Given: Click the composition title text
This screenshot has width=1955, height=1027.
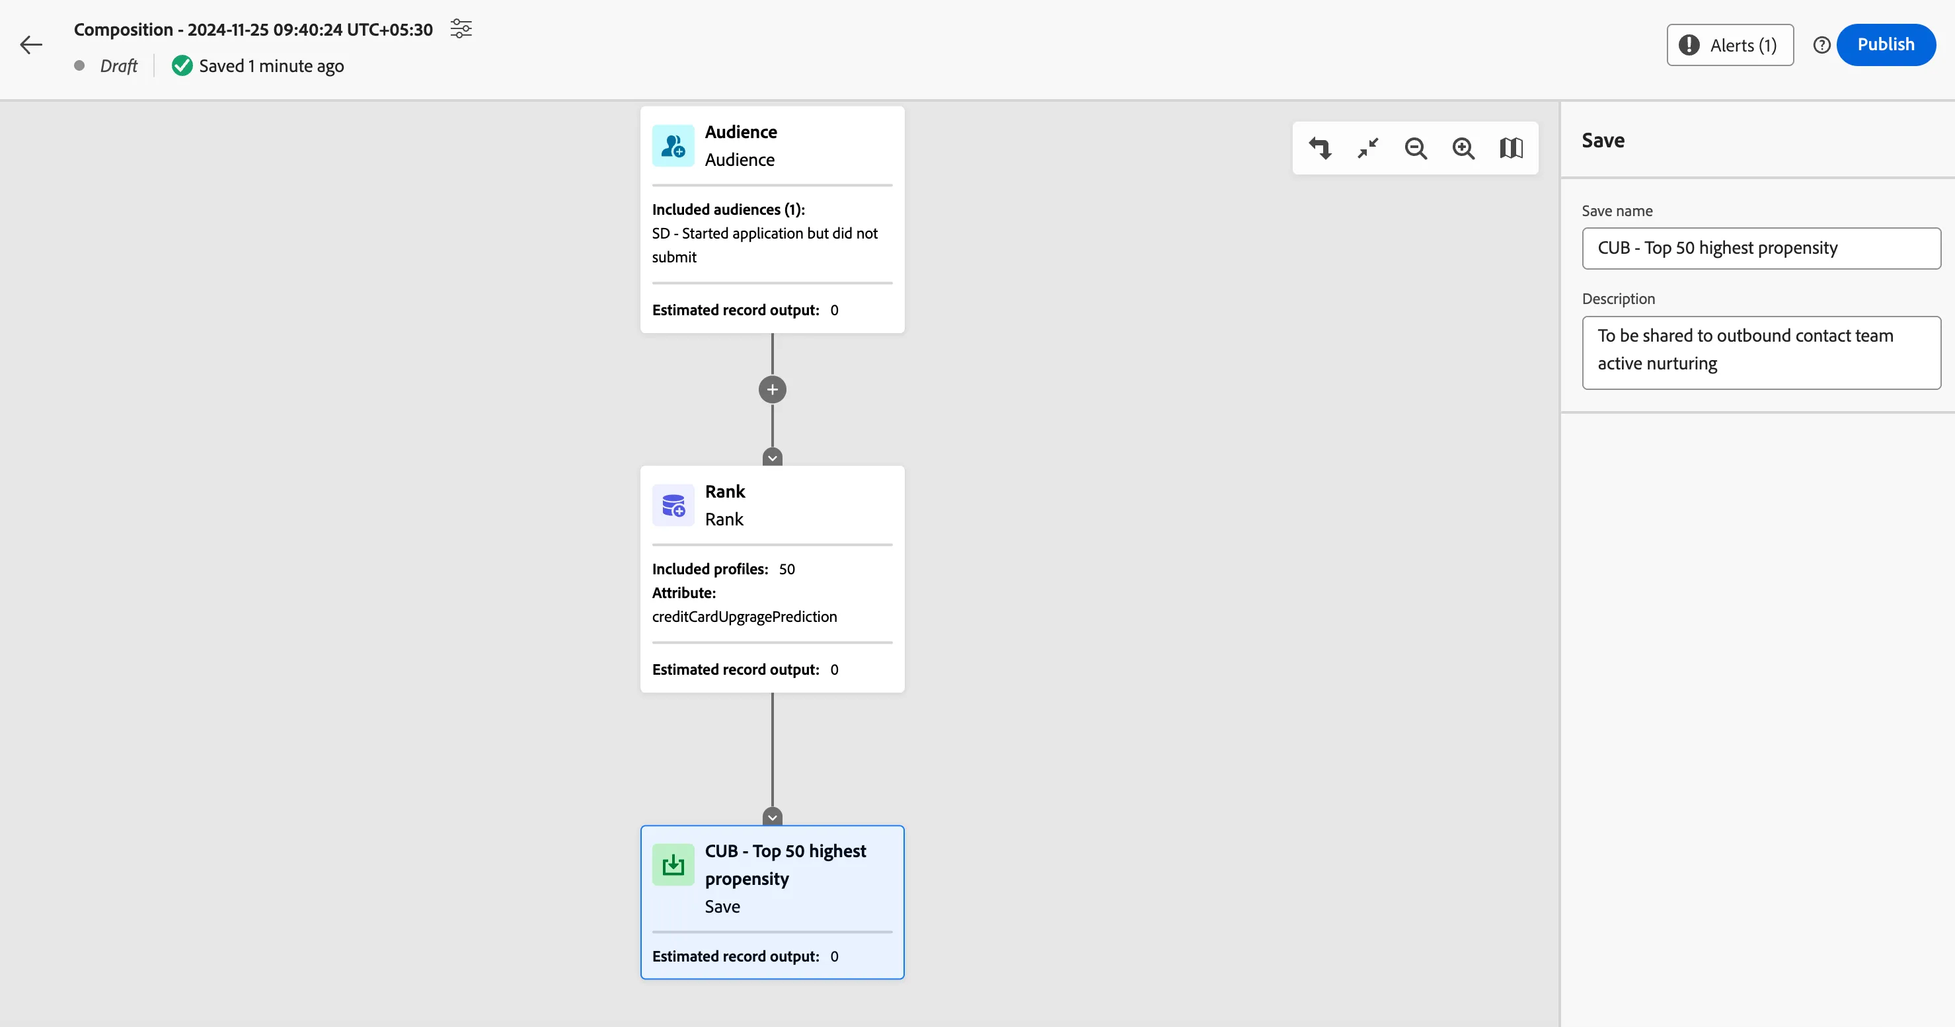Looking at the screenshot, I should (x=254, y=30).
